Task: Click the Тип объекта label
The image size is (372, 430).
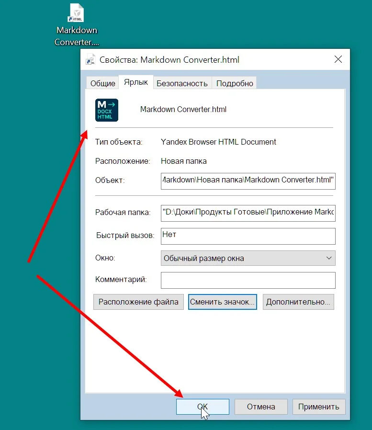Action: (x=119, y=142)
